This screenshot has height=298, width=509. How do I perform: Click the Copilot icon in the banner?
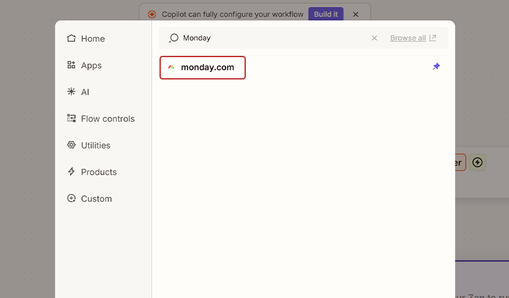(x=152, y=14)
